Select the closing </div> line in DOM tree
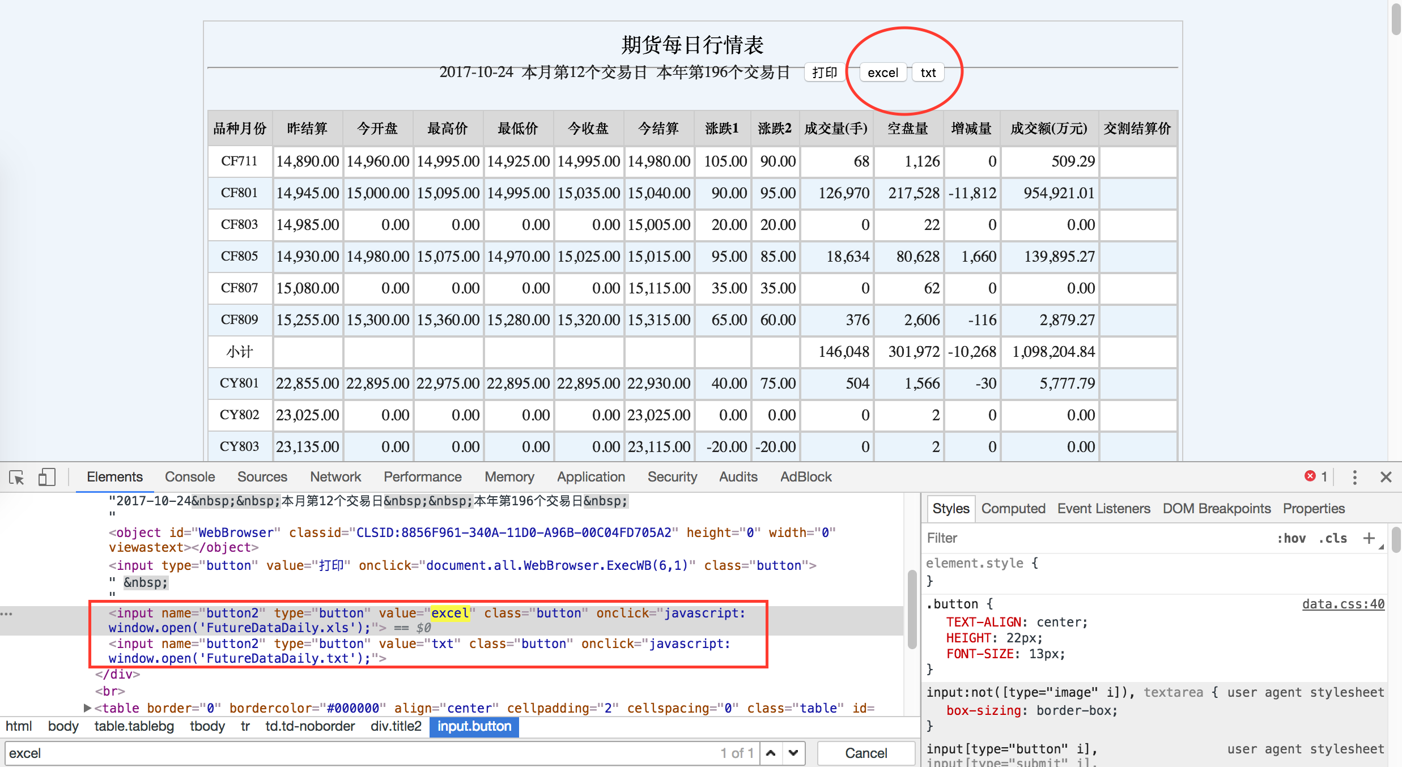The height and width of the screenshot is (767, 1402). point(117,674)
